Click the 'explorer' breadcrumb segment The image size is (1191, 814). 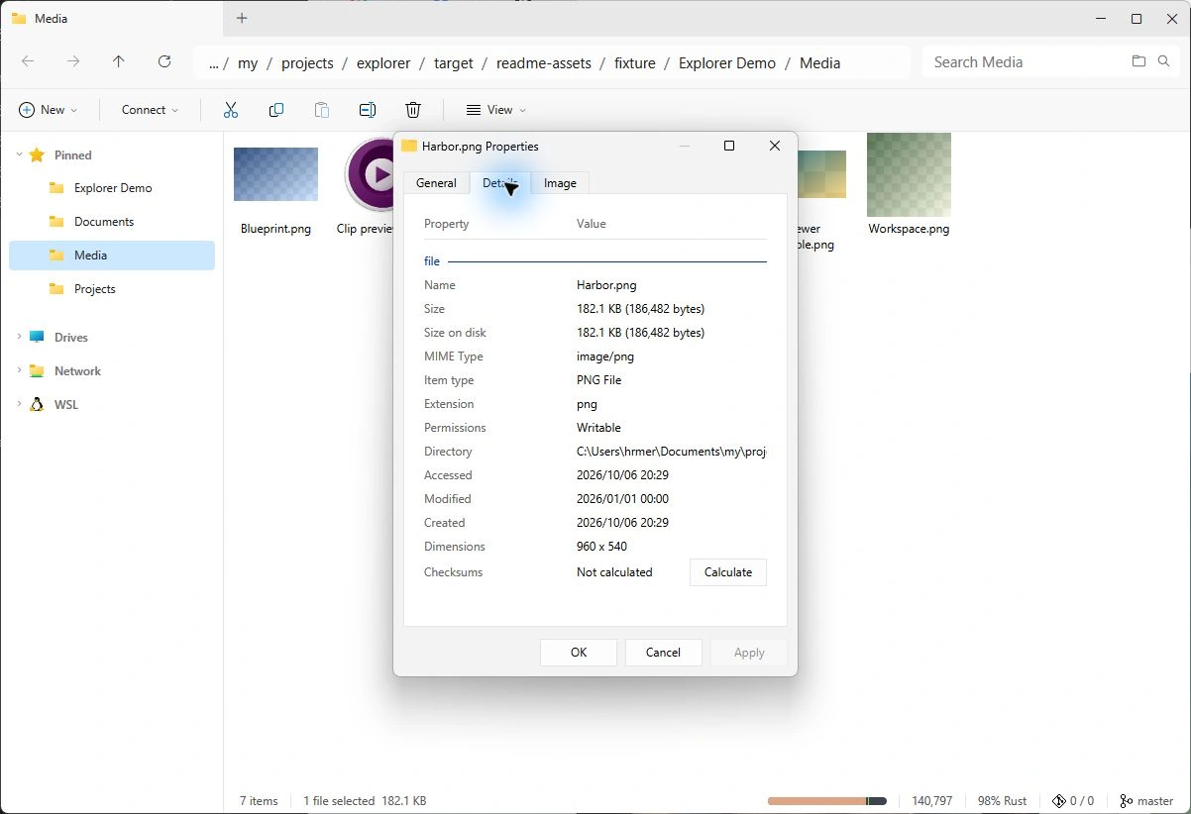point(383,62)
